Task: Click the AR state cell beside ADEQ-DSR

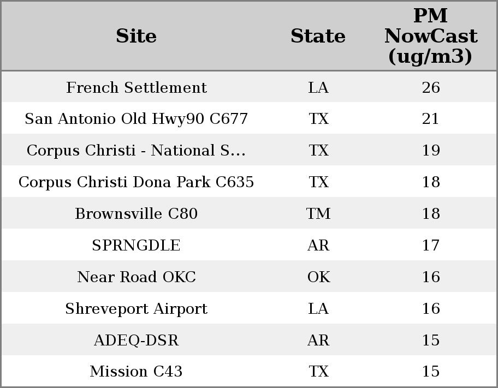Action: coord(318,340)
